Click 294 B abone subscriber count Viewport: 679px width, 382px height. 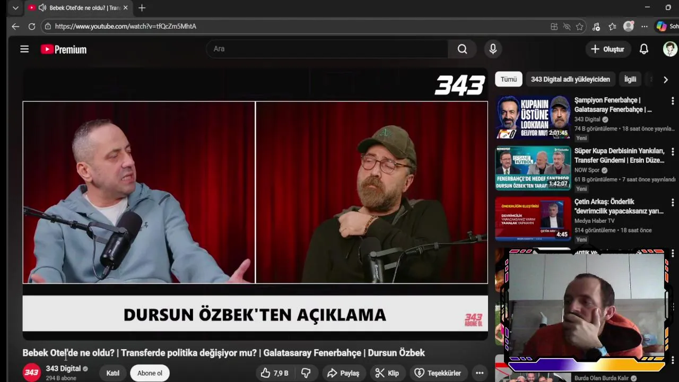(61, 378)
